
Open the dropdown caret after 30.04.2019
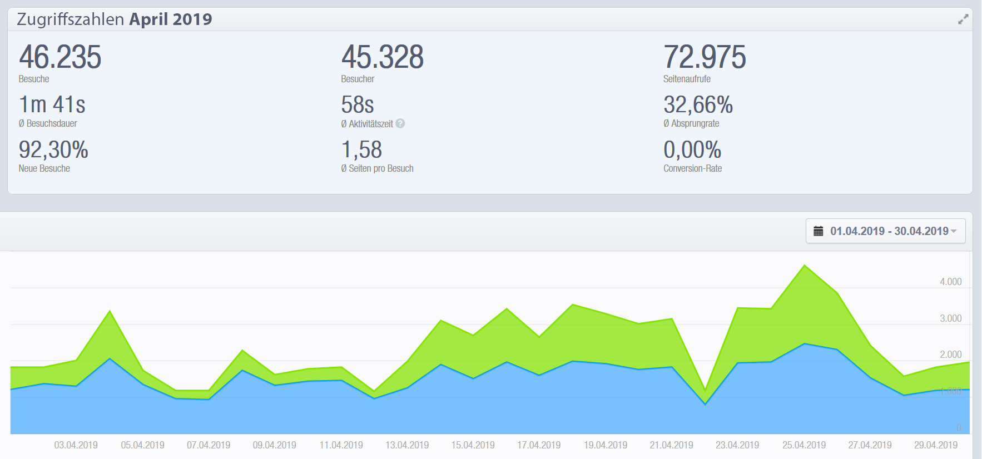click(954, 231)
